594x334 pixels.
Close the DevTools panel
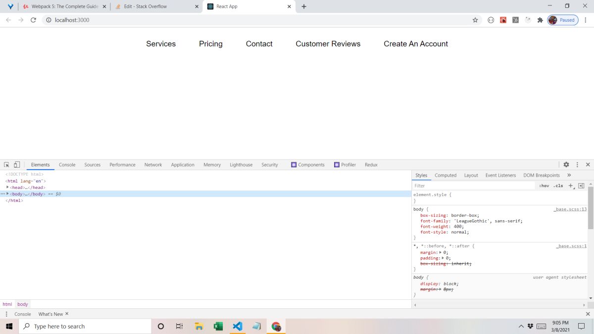click(x=588, y=165)
